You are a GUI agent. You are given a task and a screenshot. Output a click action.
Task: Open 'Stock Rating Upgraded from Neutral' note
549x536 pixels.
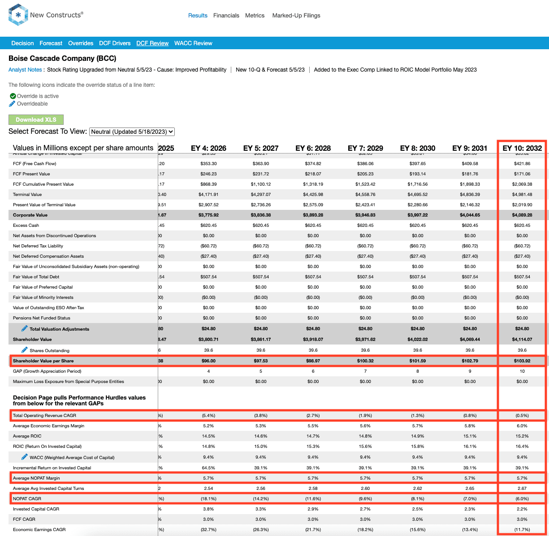pos(137,70)
